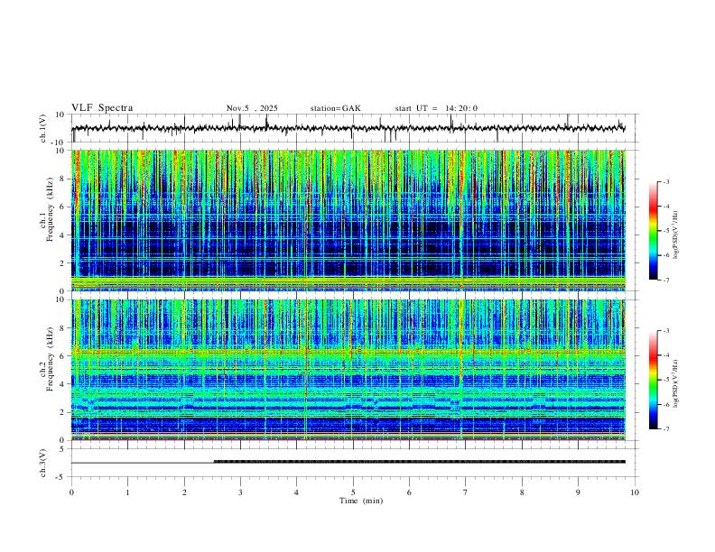Click the lower PSD color bar
Image resolution: width=715 pixels, height=552 pixels.
tap(653, 380)
